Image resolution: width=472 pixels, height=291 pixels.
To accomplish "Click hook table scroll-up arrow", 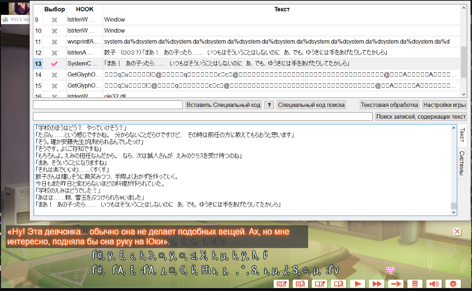I will (x=464, y=8).
